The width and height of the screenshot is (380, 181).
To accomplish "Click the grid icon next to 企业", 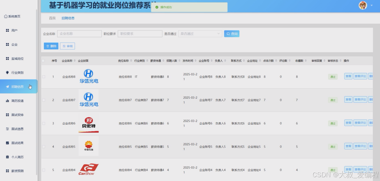I will pyautogui.click(x=7, y=44).
